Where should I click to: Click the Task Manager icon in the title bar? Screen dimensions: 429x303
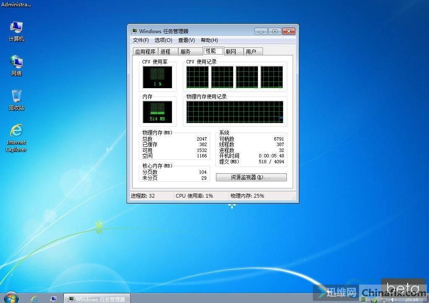pos(134,31)
